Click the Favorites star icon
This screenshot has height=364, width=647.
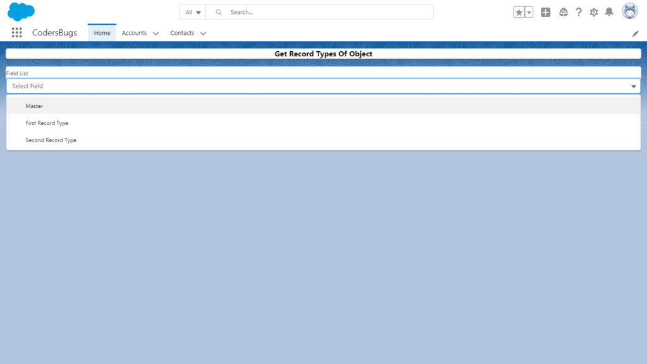pyautogui.click(x=519, y=13)
